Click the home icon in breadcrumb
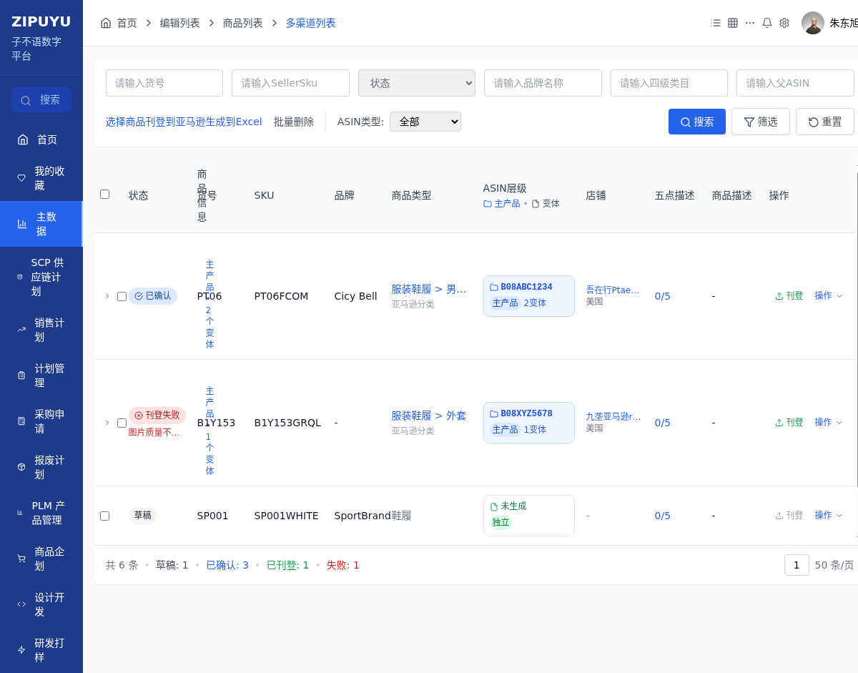The width and height of the screenshot is (858, 673). tap(106, 23)
